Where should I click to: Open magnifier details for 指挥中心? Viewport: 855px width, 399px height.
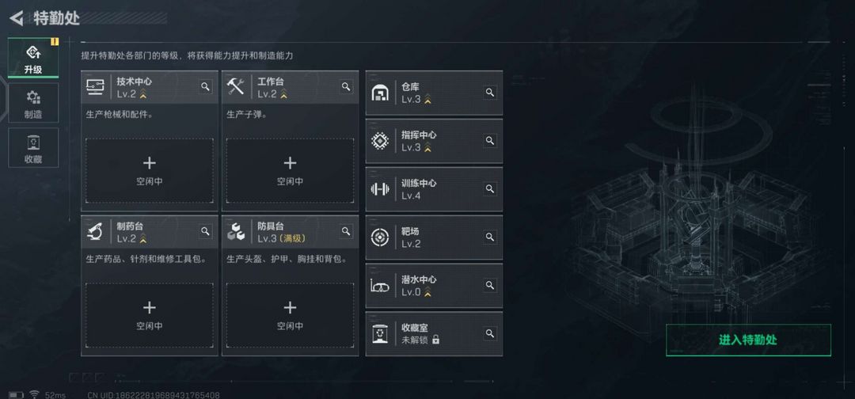490,141
